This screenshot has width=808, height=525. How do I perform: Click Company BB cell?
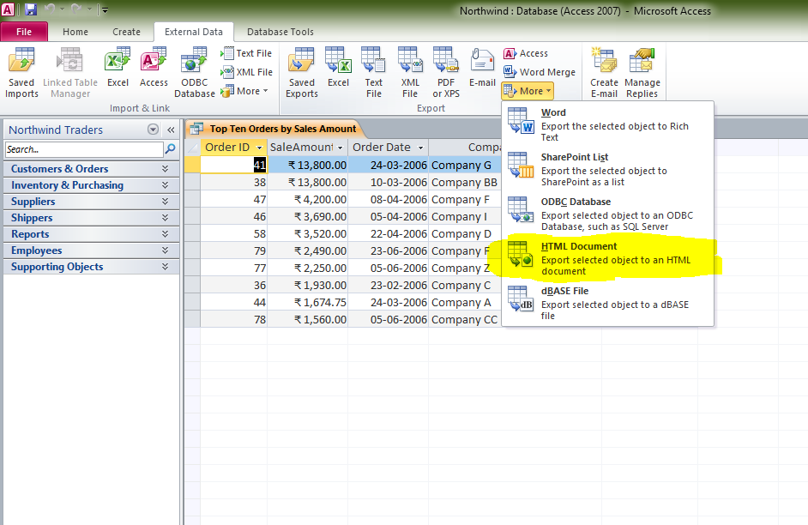(465, 183)
